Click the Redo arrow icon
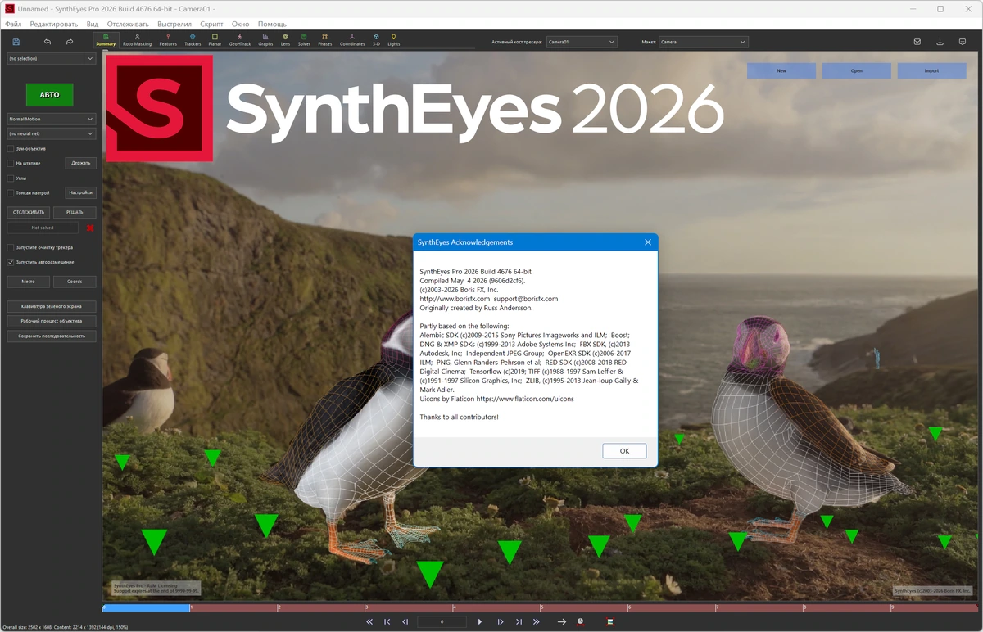This screenshot has height=632, width=983. [x=70, y=42]
